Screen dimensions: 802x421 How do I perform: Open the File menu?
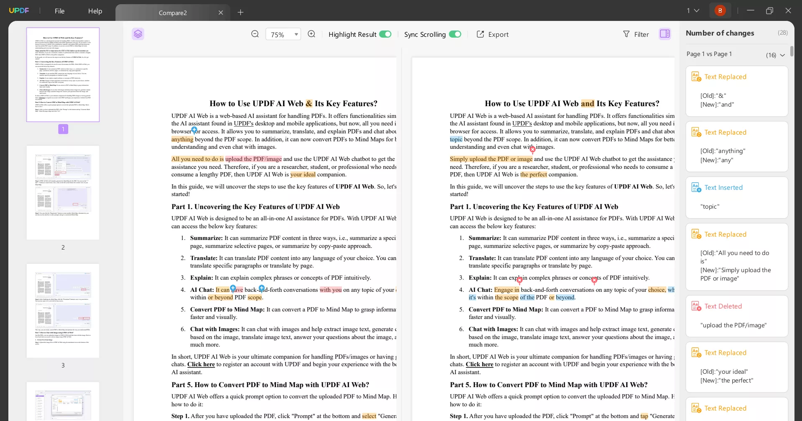click(59, 11)
